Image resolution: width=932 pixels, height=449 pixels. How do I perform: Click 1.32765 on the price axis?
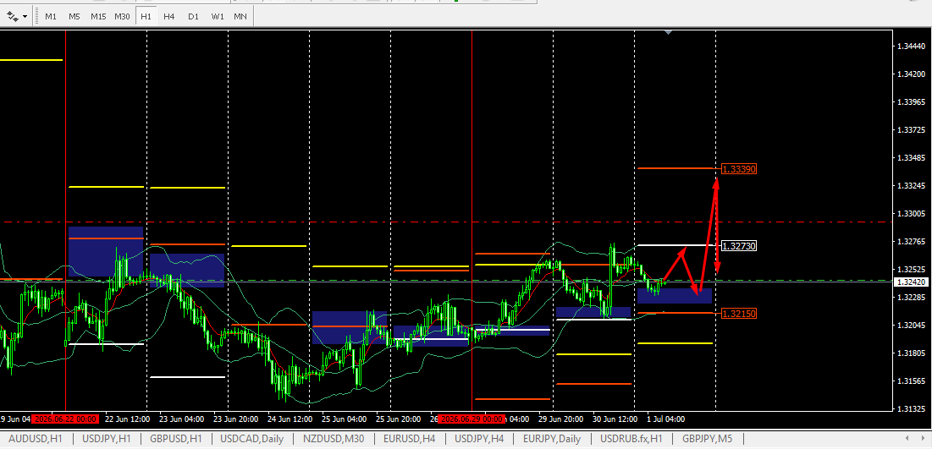point(911,242)
